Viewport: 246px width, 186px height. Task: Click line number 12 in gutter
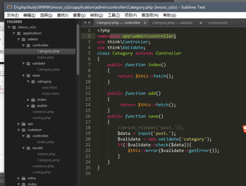88,93
